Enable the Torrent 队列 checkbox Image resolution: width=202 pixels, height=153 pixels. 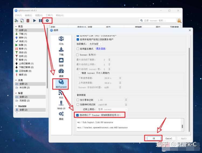[77, 55]
